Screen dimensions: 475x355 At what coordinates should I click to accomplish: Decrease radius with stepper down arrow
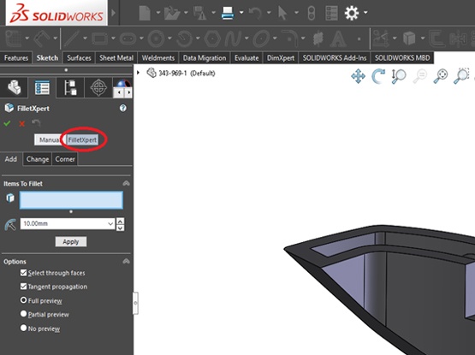[121, 228]
